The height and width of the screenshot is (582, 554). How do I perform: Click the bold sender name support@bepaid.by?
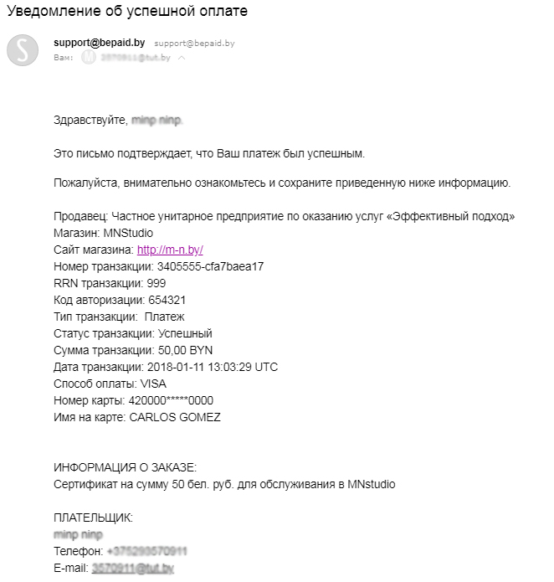point(100,42)
